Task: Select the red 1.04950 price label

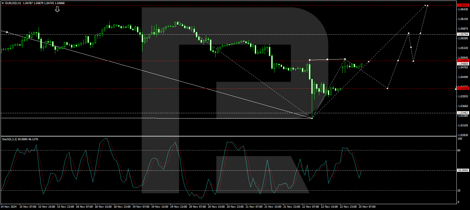Action: click(x=463, y=61)
